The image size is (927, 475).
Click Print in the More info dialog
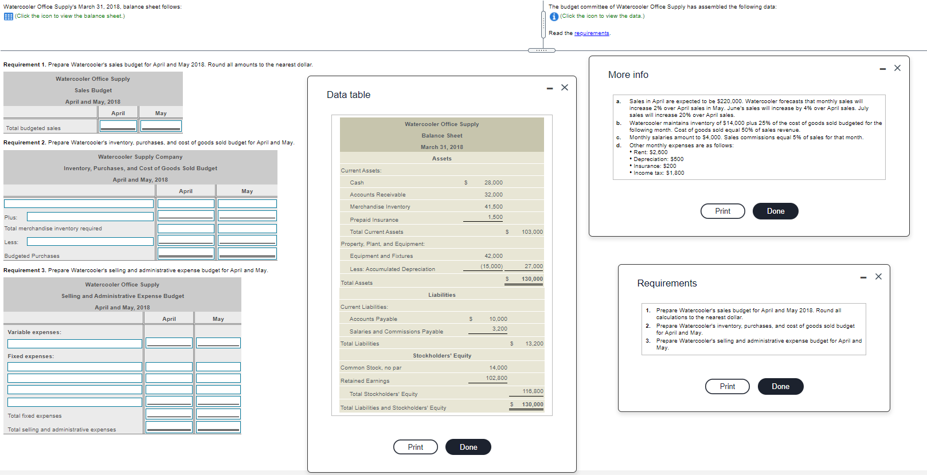[x=723, y=211]
